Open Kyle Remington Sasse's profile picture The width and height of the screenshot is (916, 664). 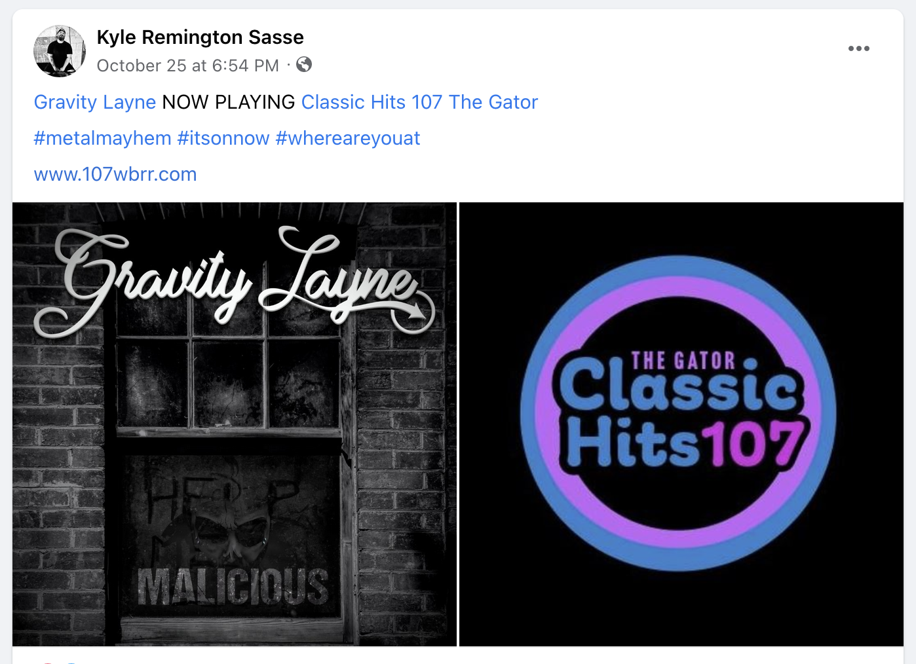click(60, 51)
